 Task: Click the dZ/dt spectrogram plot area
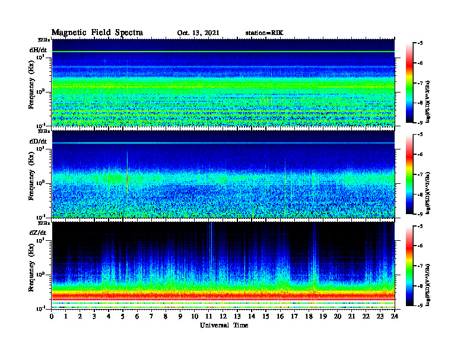223,266
